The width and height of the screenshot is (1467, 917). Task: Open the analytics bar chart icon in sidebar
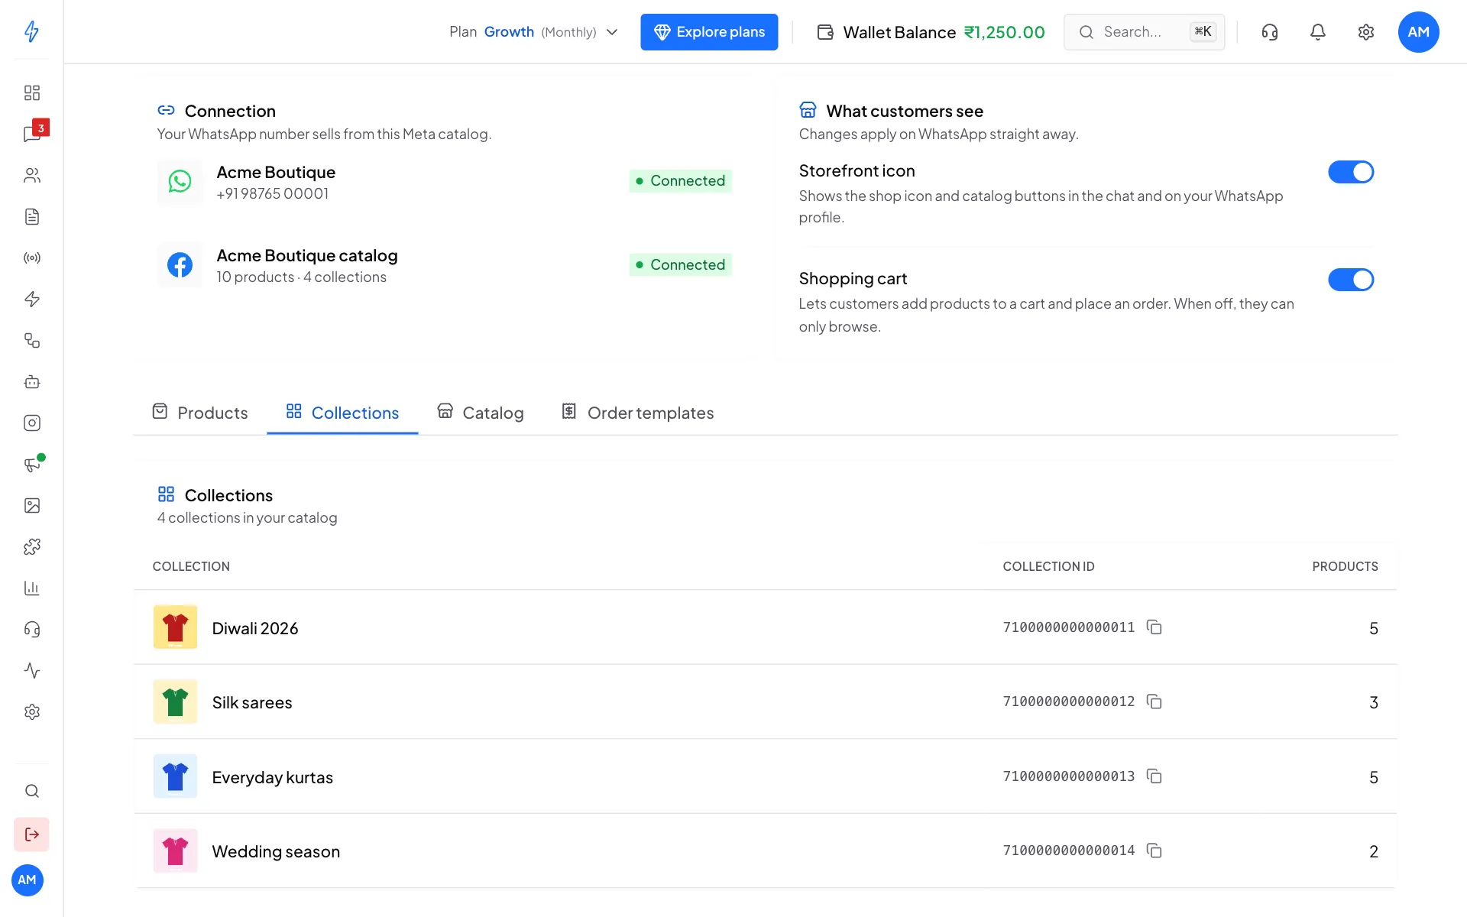[x=31, y=588]
